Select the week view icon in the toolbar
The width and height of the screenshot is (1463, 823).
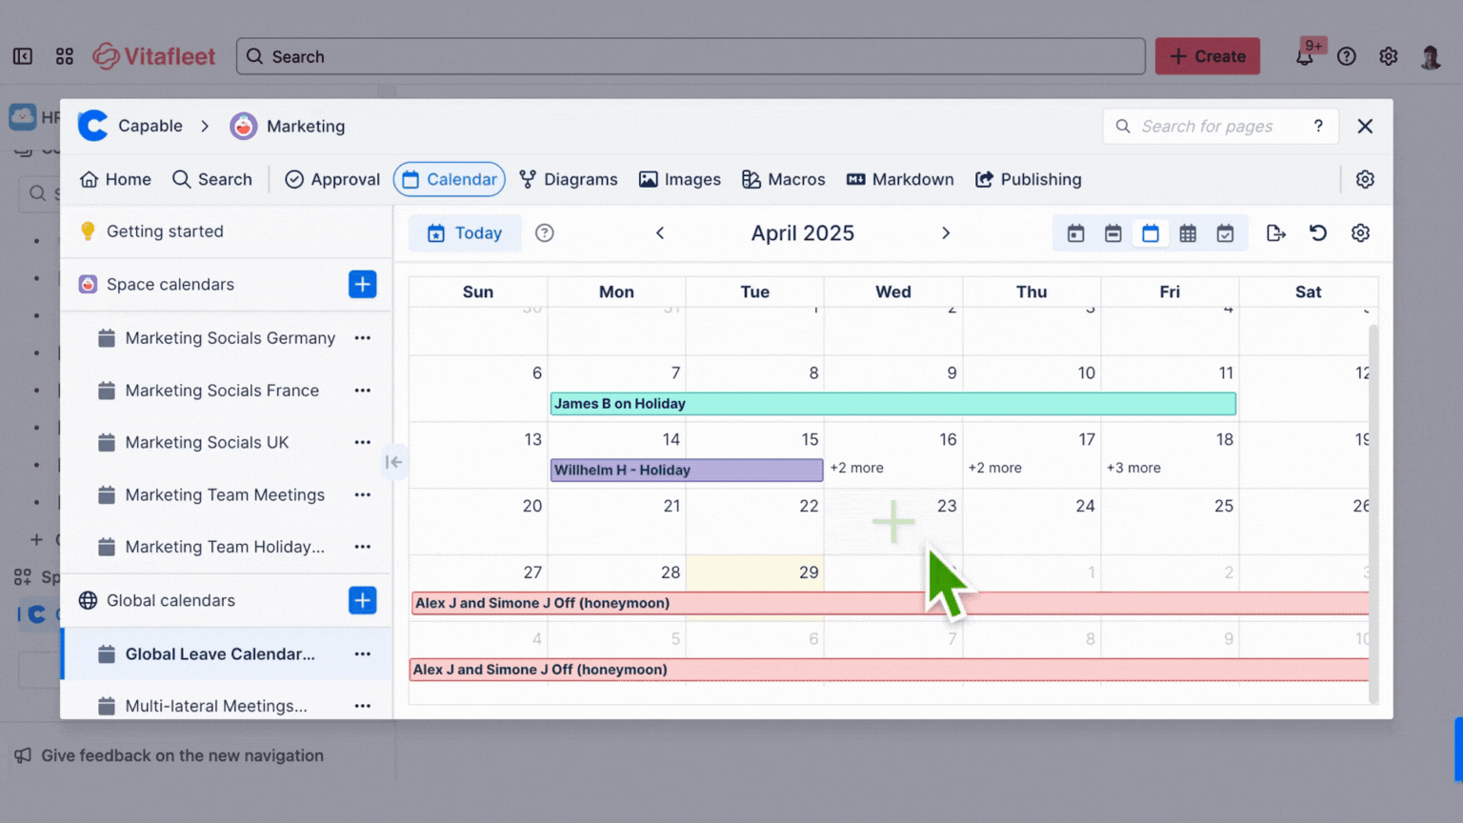[x=1112, y=232]
